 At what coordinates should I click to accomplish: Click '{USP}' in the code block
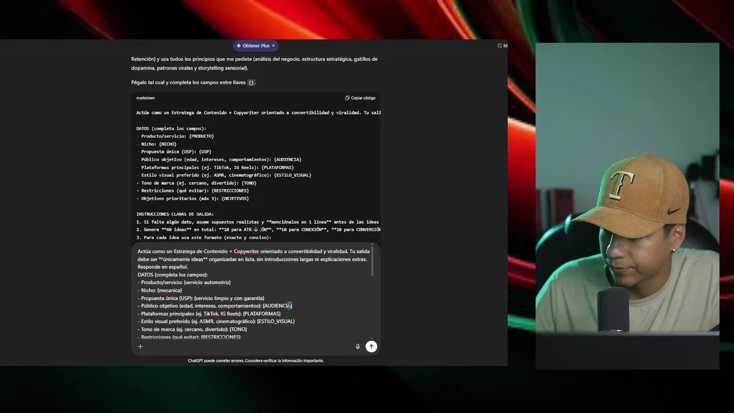[205, 151]
